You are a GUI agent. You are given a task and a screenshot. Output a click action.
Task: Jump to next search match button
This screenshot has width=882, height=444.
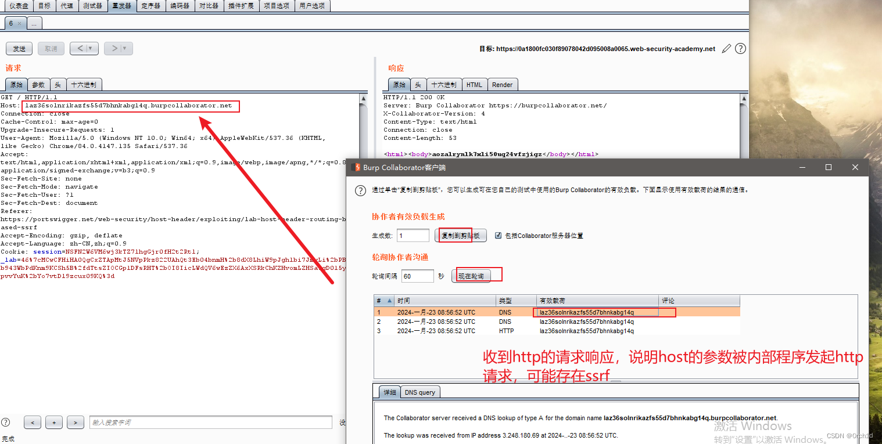[76, 423]
